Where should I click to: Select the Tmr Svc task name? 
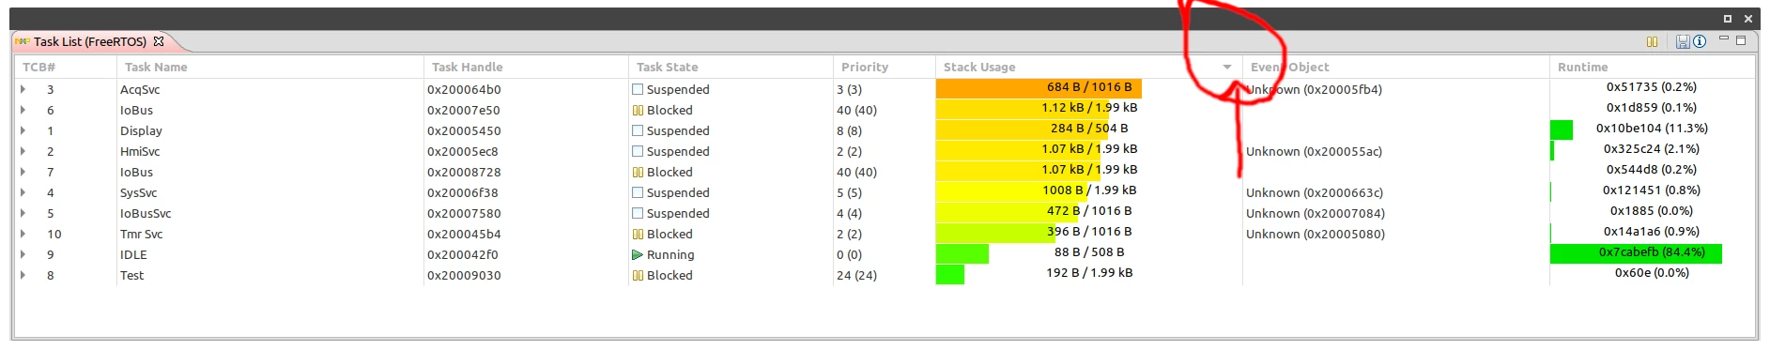(141, 234)
